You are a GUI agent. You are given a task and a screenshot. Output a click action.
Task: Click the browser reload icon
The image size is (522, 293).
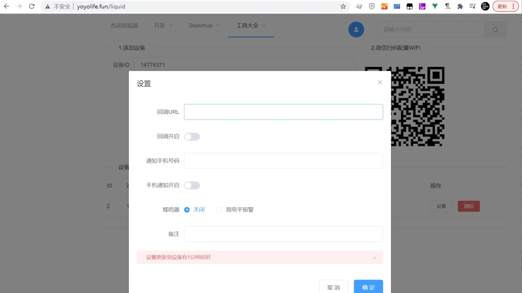coord(32,6)
